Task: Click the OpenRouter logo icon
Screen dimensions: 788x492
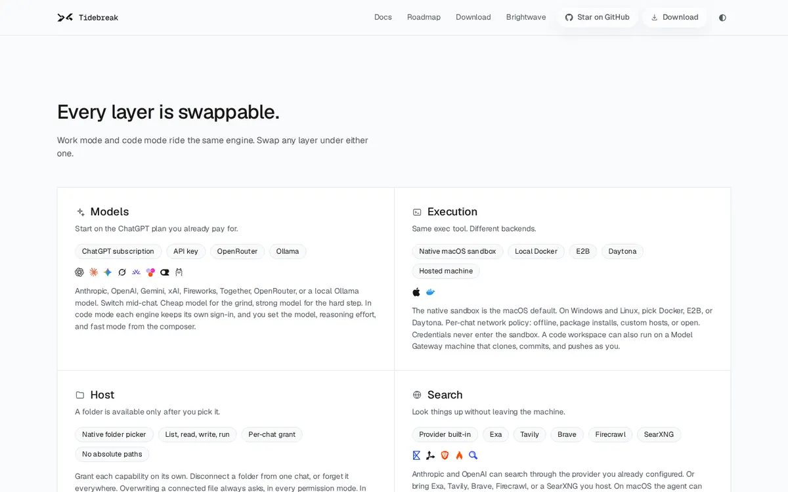Action: click(165, 272)
